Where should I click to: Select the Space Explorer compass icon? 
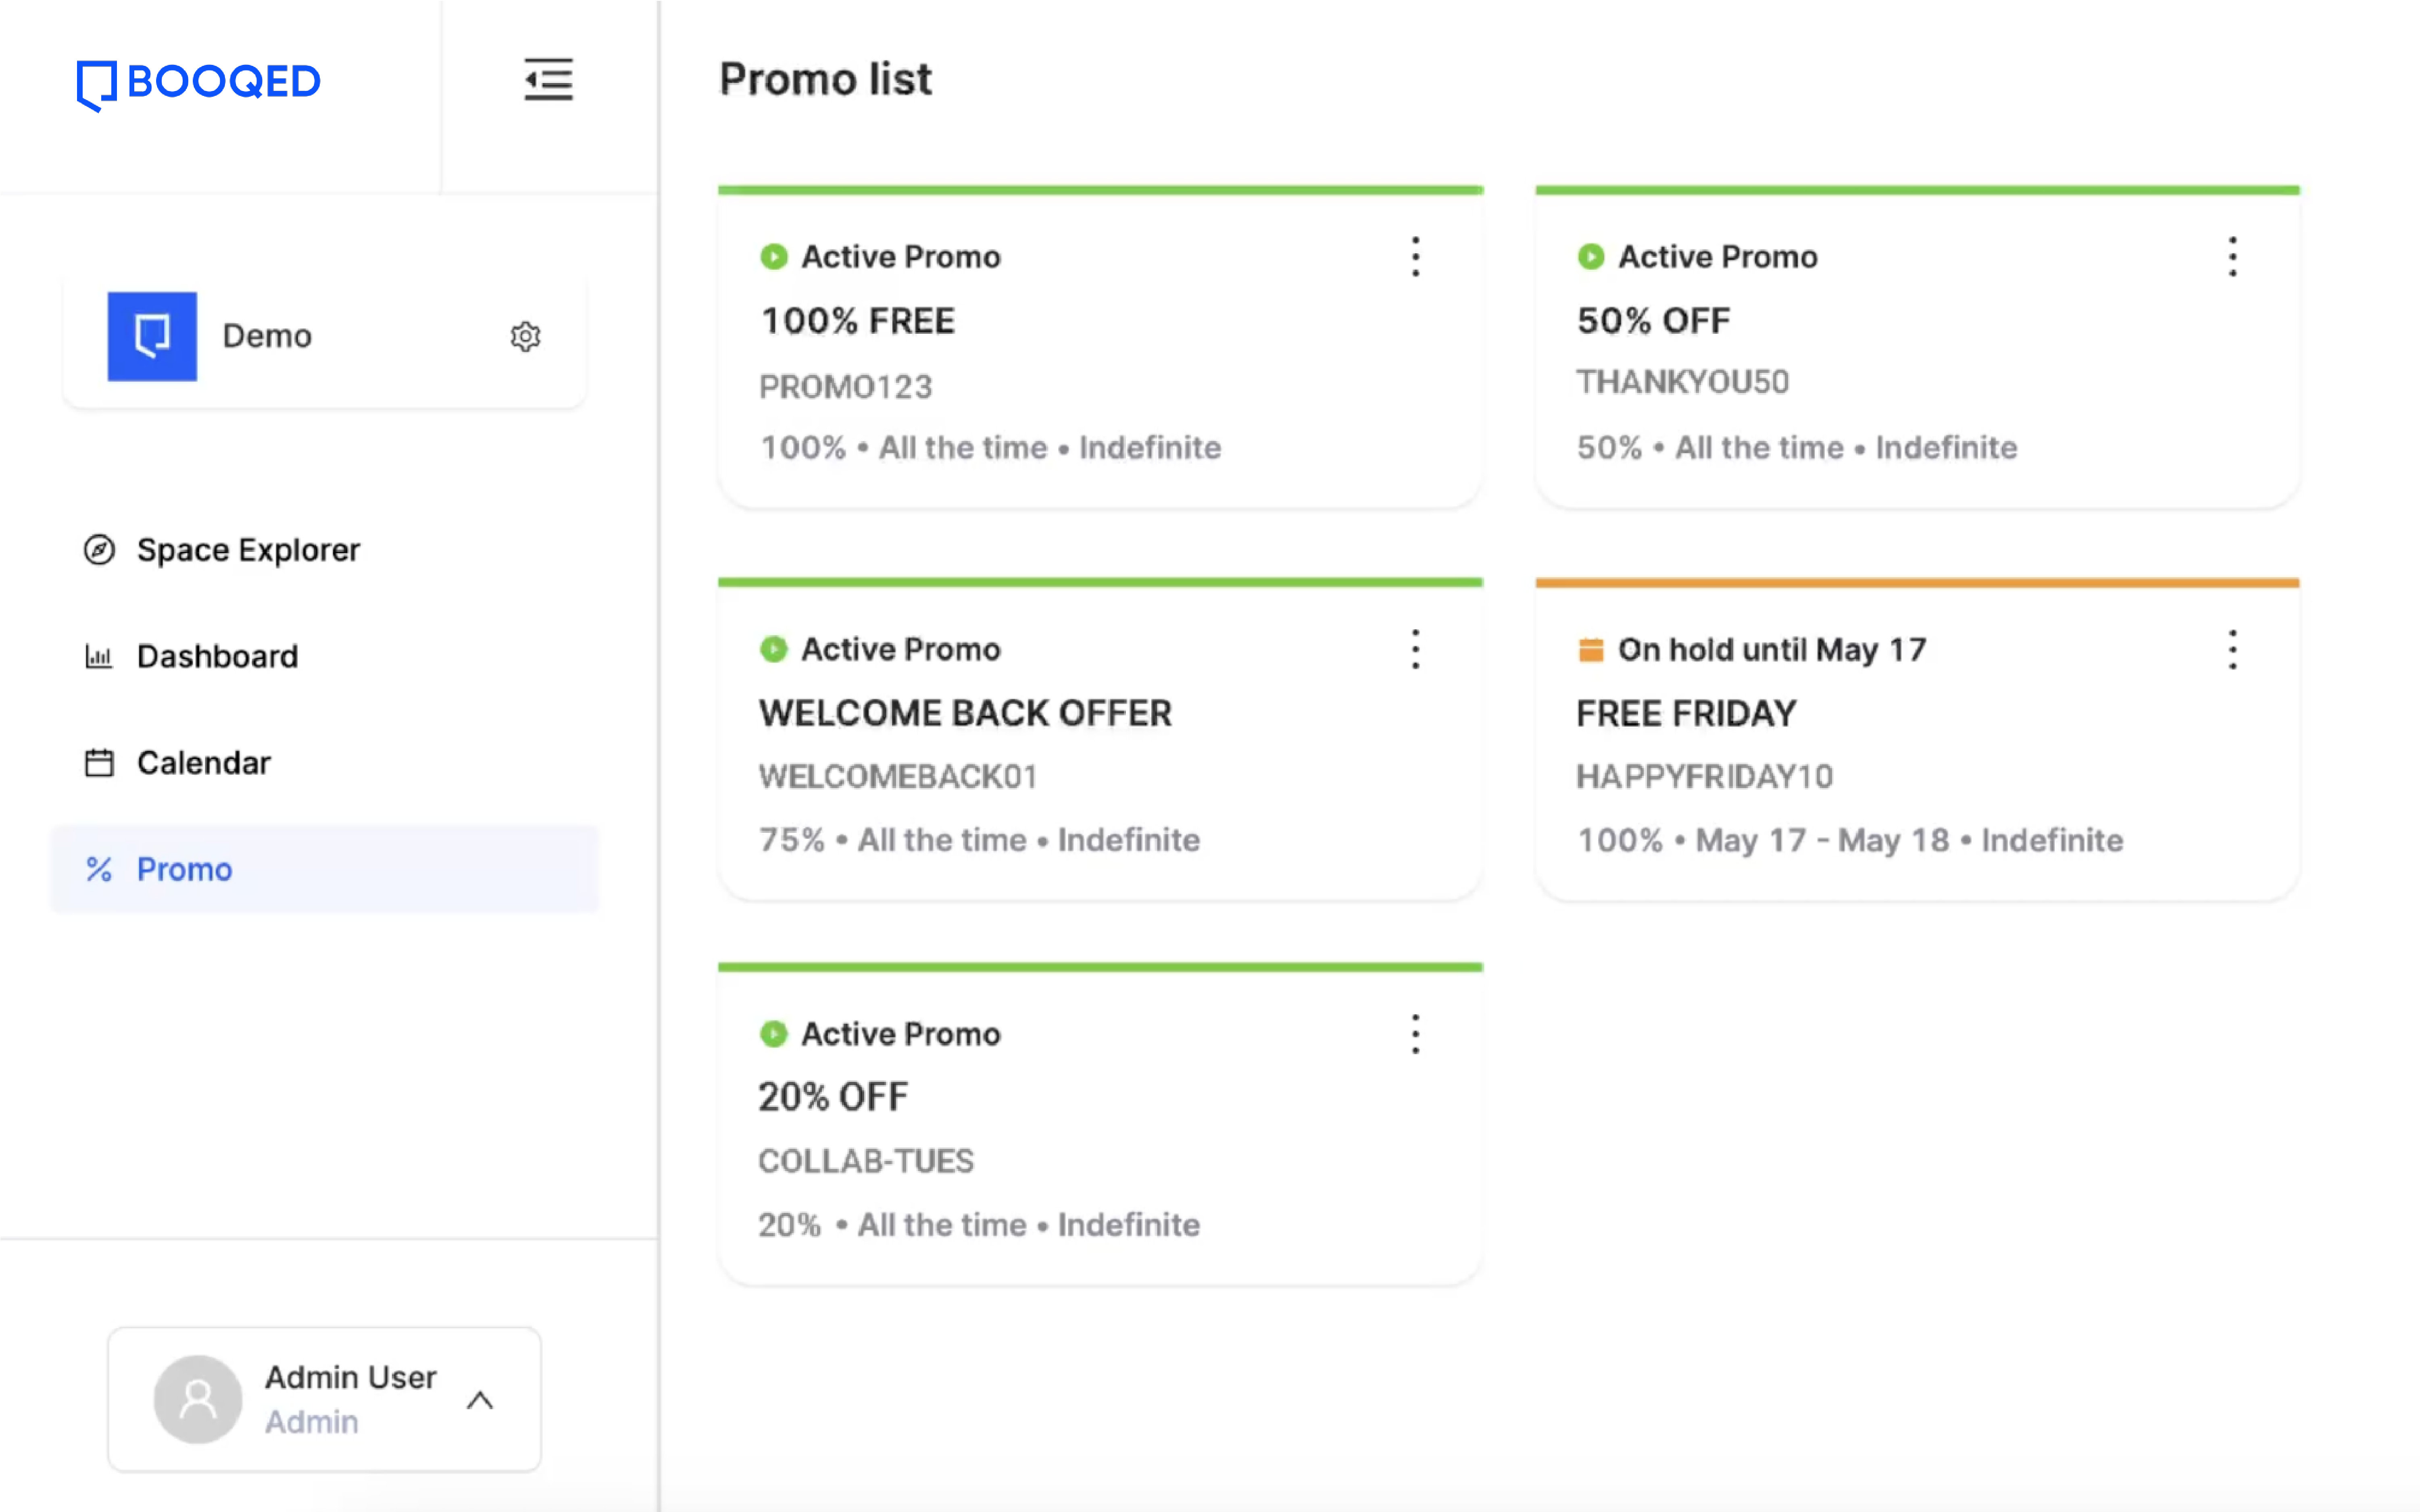coord(99,549)
